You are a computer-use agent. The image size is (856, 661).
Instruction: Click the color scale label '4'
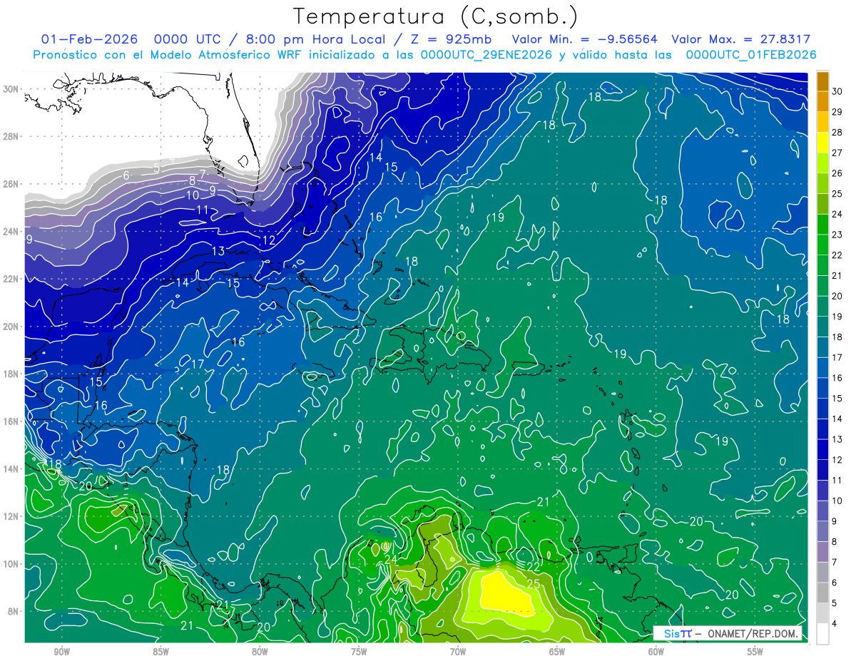[x=835, y=624]
